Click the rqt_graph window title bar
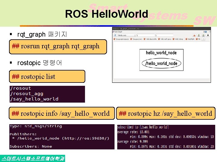217x162 pixels. tap(162, 29)
